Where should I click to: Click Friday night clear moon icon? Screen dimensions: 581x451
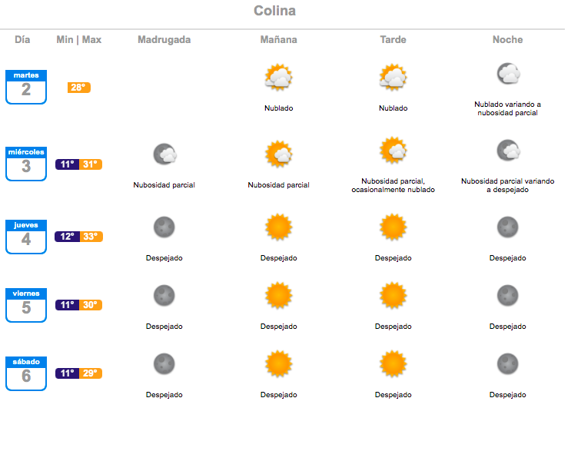(508, 295)
